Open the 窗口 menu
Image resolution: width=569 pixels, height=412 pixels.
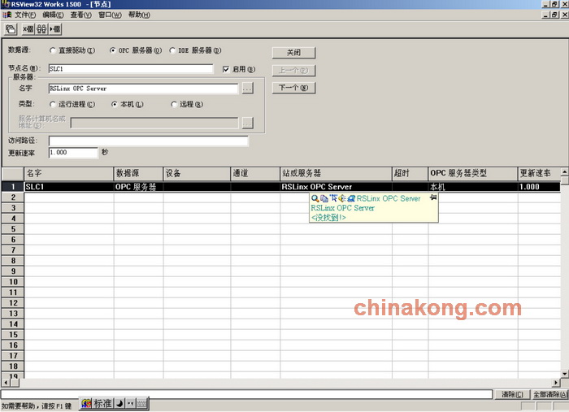click(x=110, y=15)
